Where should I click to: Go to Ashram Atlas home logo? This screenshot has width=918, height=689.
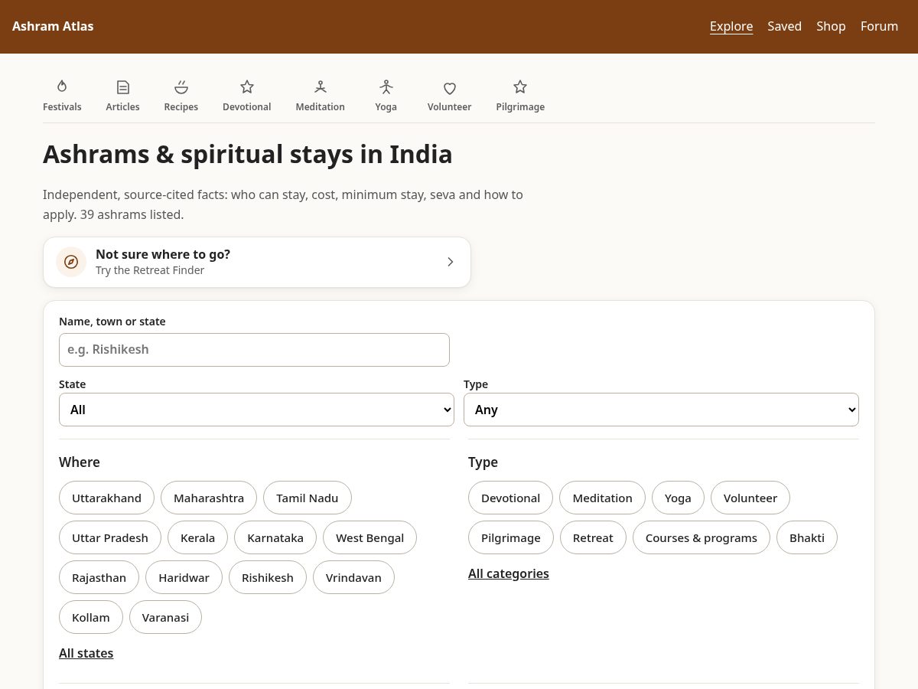tap(53, 26)
